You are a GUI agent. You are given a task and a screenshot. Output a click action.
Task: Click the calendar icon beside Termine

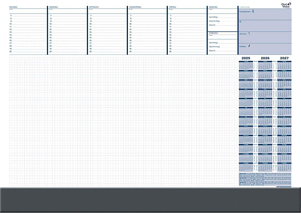pyautogui.click(x=249, y=34)
